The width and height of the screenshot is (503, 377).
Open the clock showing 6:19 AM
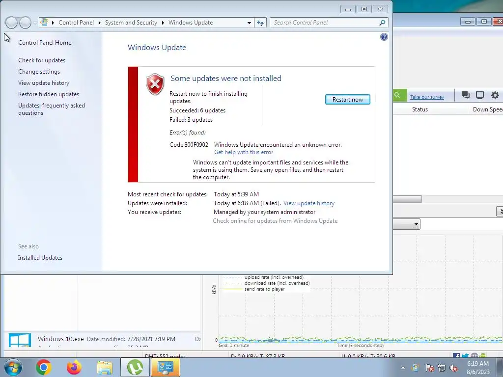478,367
